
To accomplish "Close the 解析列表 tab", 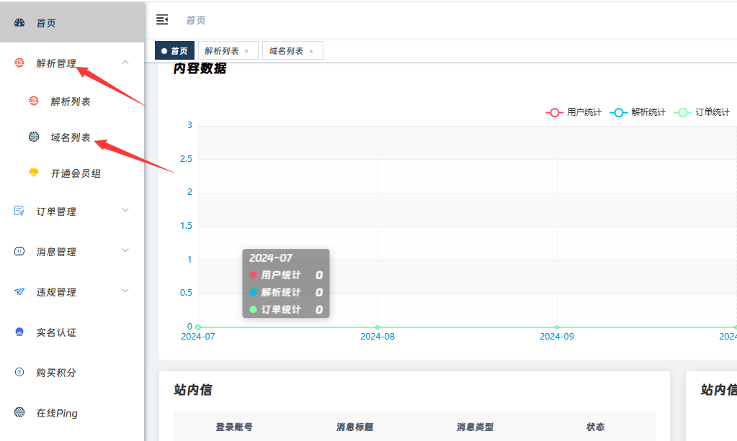I will (246, 51).
